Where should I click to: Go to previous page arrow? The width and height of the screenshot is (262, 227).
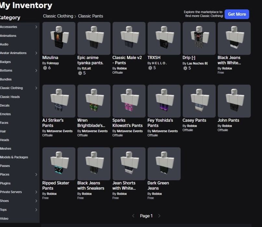click(x=133, y=216)
